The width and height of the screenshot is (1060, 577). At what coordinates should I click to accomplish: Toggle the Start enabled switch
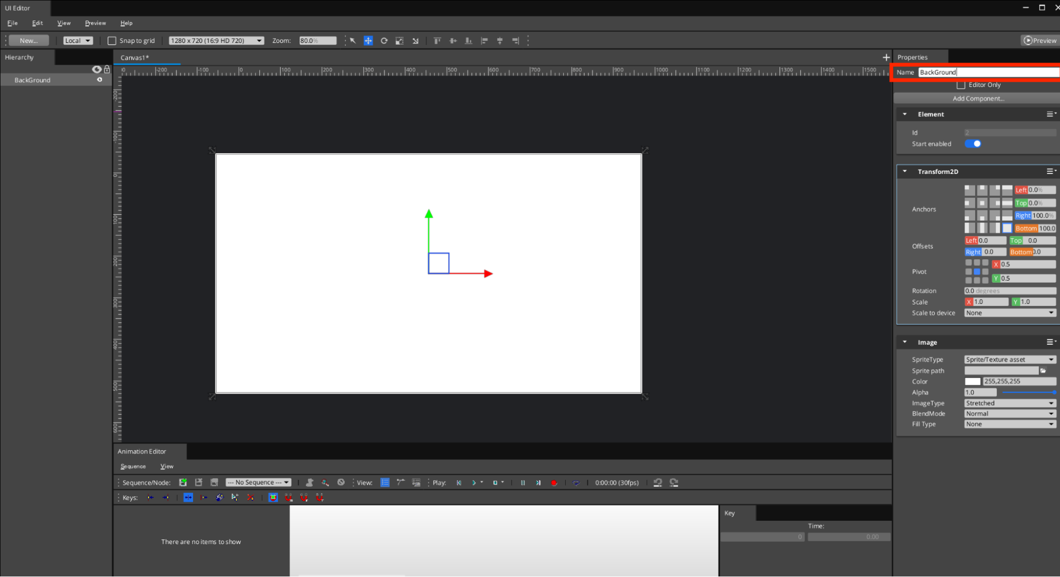pyautogui.click(x=973, y=144)
